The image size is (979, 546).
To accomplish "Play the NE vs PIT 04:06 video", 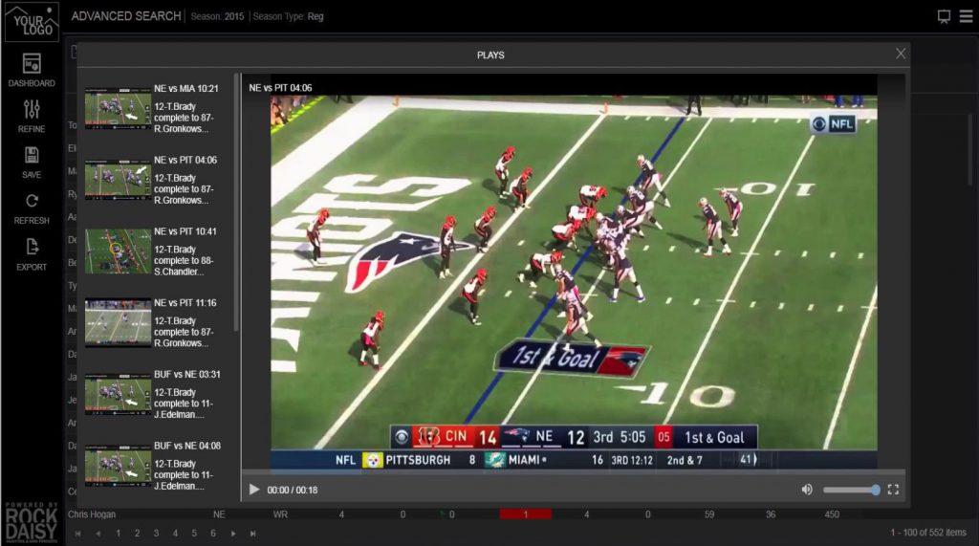I will (254, 490).
